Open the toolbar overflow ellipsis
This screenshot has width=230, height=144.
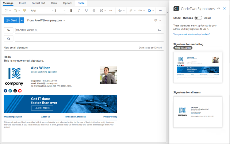(160, 11)
